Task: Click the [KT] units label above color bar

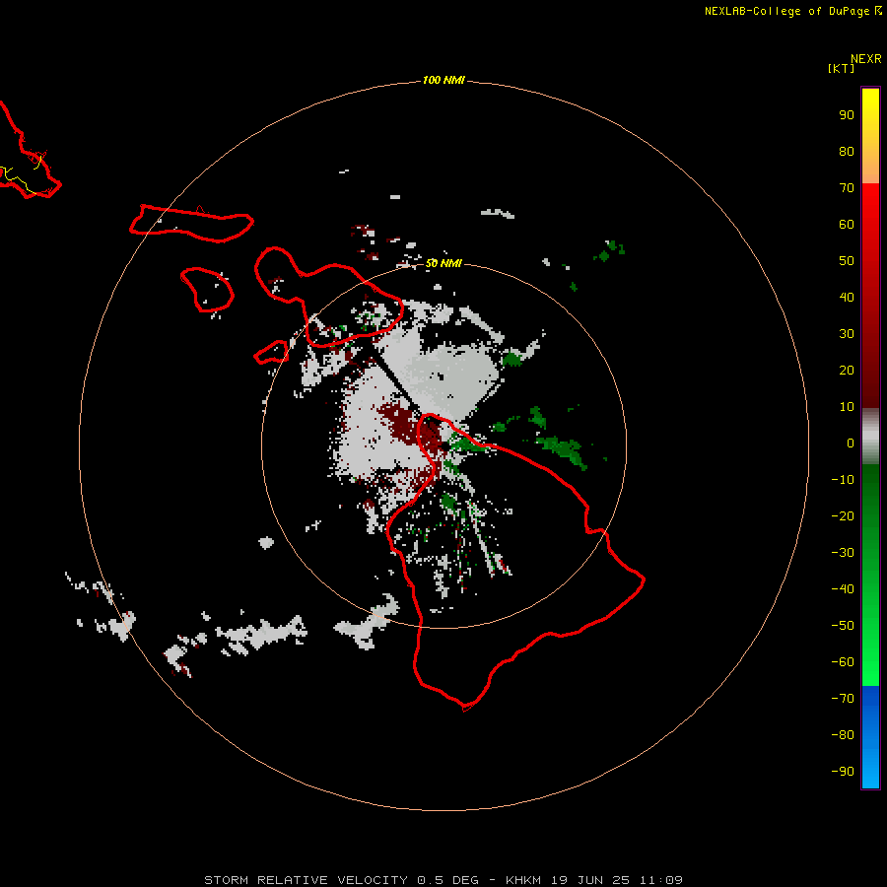Action: click(x=841, y=68)
